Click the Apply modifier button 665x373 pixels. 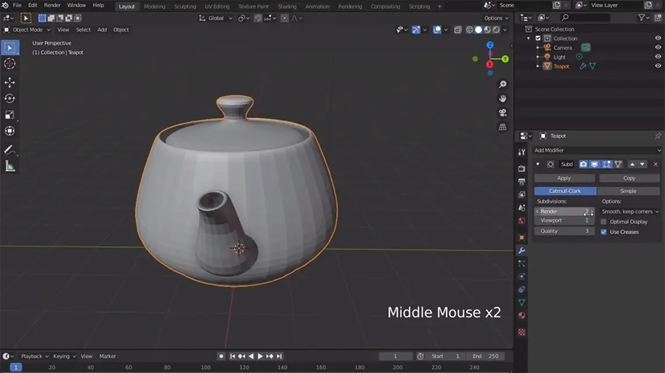tap(564, 178)
